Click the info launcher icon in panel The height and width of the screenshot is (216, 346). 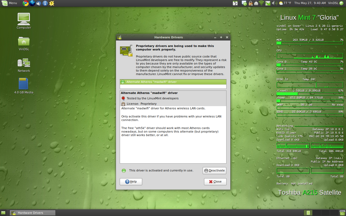click(x=45, y=3)
